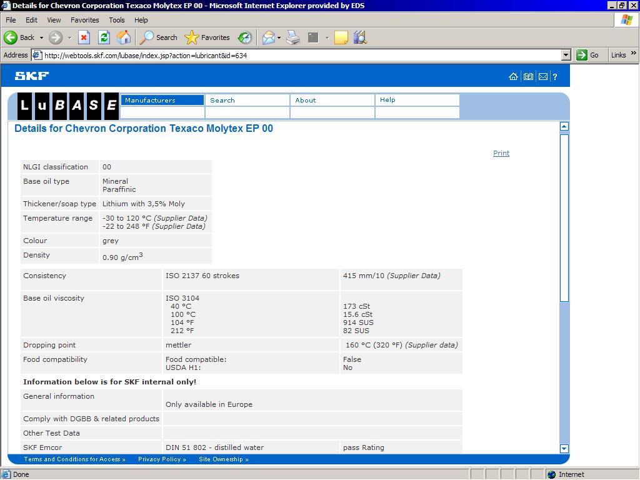Open the SKF open-book catalogue icon

click(528, 77)
